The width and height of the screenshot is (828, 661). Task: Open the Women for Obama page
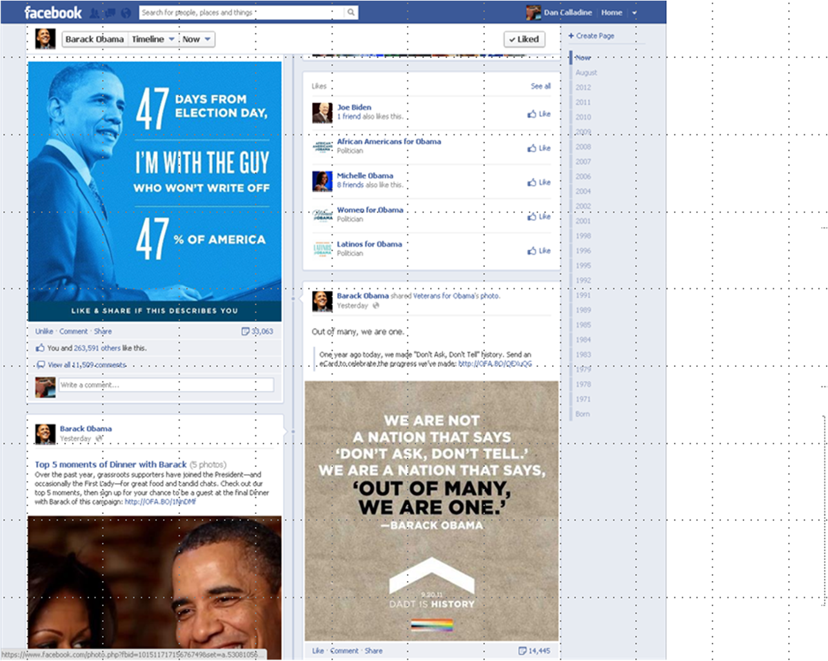click(370, 210)
